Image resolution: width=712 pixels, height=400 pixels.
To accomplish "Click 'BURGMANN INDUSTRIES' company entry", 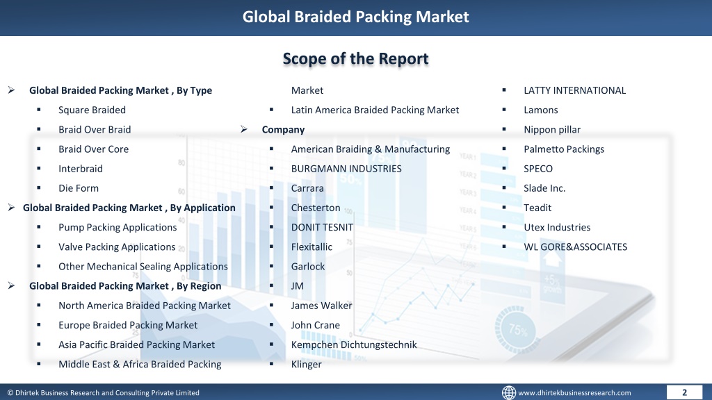I will coord(346,168).
